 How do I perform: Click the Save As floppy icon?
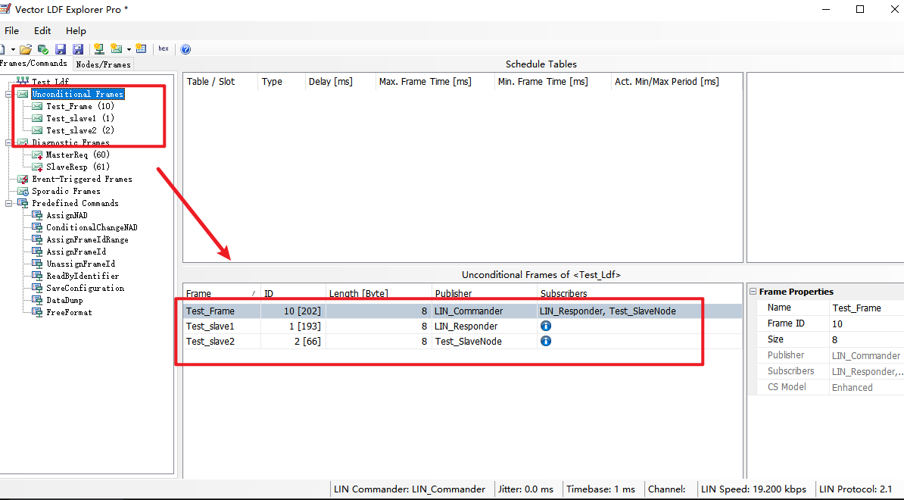click(78, 49)
